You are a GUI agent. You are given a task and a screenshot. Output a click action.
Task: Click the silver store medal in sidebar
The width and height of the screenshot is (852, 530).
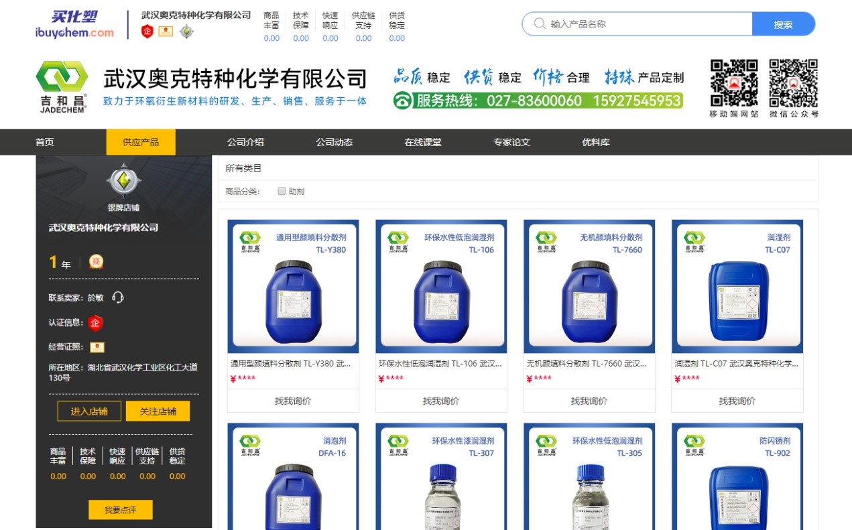(x=123, y=180)
